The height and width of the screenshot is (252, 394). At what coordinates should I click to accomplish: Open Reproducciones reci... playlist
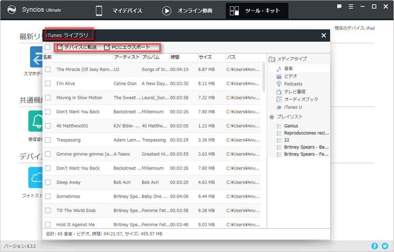306,133
